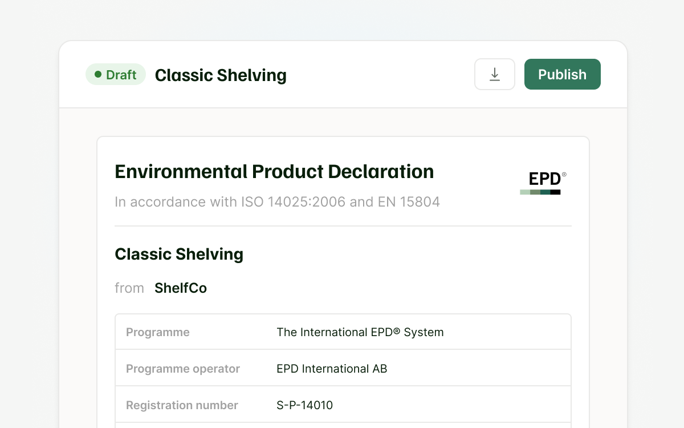The width and height of the screenshot is (684, 428).
Task: Click the ShelfCo company name
Action: click(181, 288)
